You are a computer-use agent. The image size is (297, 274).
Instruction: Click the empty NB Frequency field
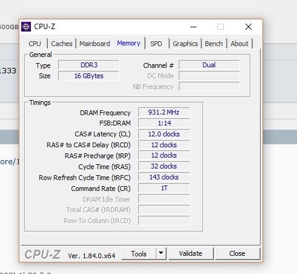coord(209,87)
